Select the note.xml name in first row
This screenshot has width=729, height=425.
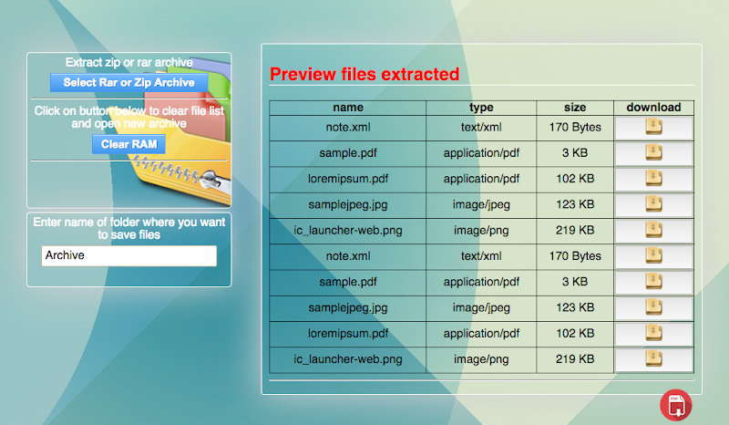(x=348, y=127)
